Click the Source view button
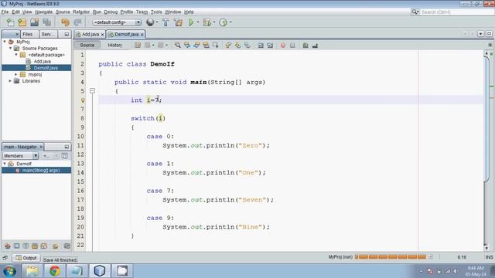Screen dimensions: 495x278 click(87, 46)
